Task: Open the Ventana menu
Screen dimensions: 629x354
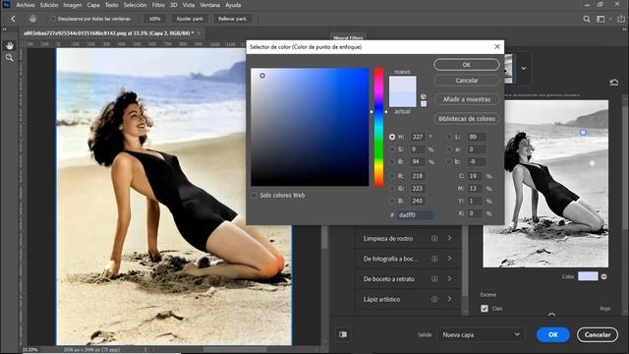Action: (x=209, y=5)
